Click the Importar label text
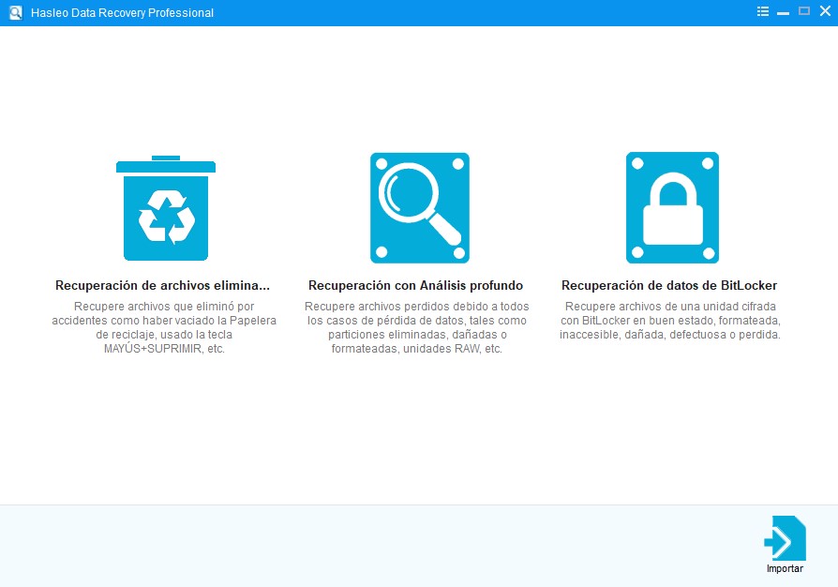Image resolution: width=838 pixels, height=587 pixels. point(785,569)
